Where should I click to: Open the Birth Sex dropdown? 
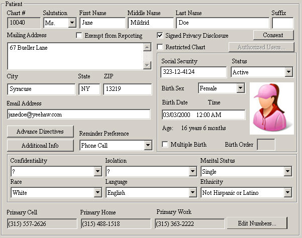240,88
